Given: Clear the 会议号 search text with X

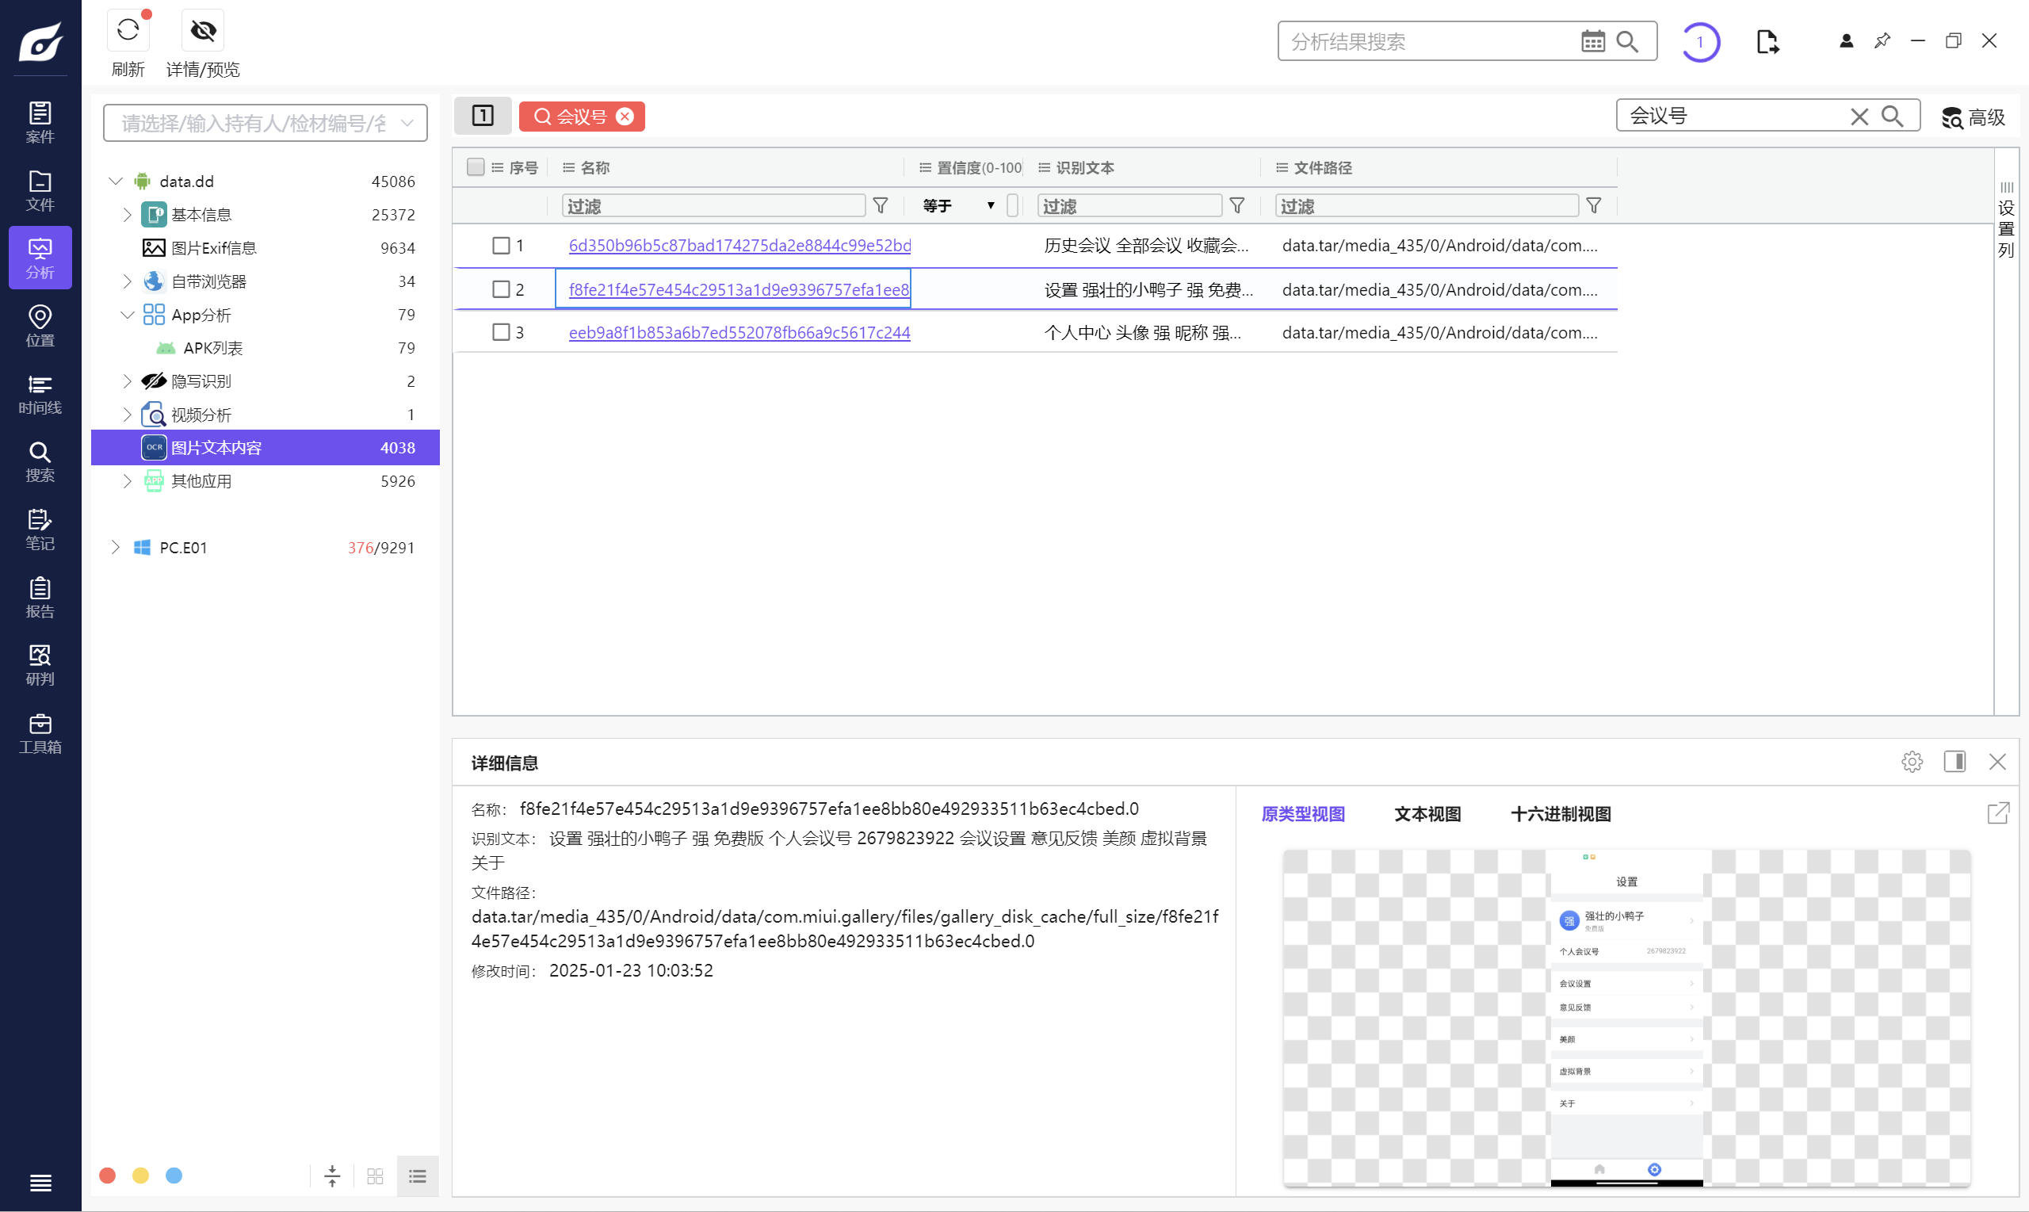Looking at the screenshot, I should click(x=1859, y=116).
